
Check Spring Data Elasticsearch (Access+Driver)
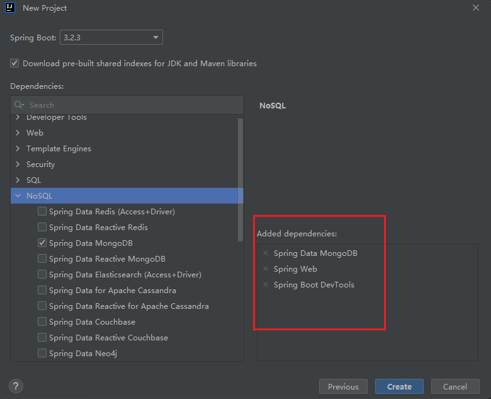42,274
